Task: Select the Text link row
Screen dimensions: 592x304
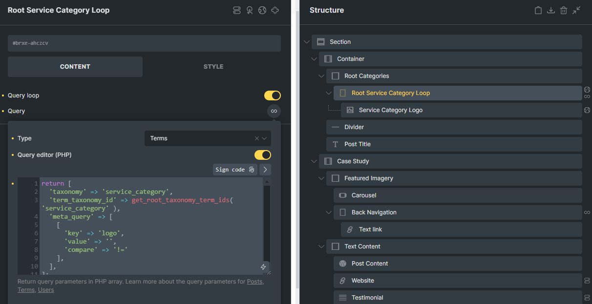Action: [x=462, y=229]
